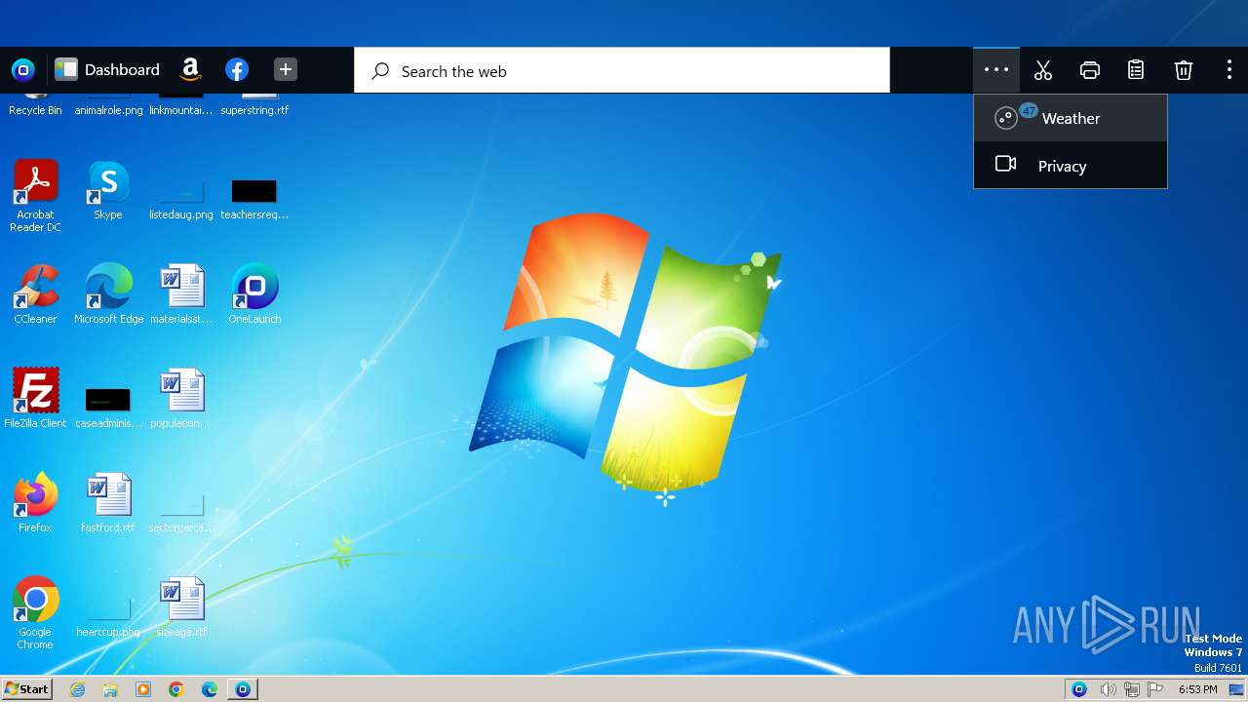The width and height of the screenshot is (1248, 702).
Task: Choose Privacy from the overflow menu
Action: click(1071, 165)
